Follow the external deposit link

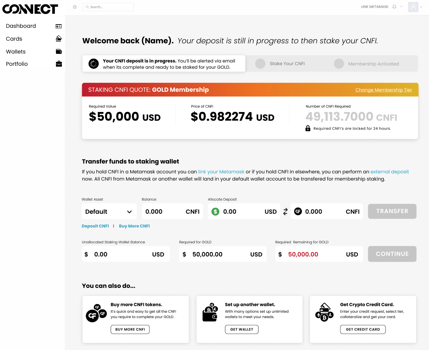click(389, 172)
